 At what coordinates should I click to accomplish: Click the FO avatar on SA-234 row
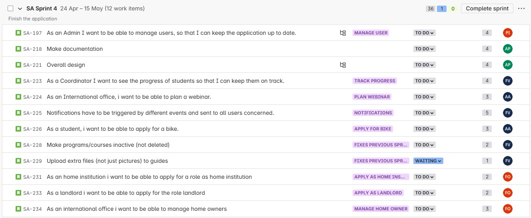click(x=507, y=209)
